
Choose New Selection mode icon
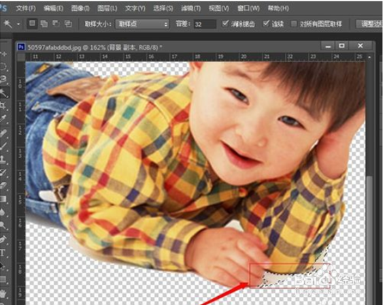click(x=32, y=24)
